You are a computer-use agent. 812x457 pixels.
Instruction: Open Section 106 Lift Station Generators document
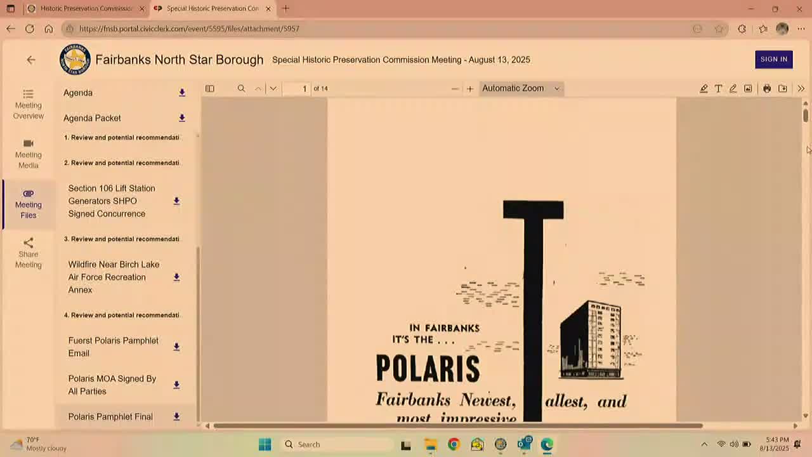[112, 201]
